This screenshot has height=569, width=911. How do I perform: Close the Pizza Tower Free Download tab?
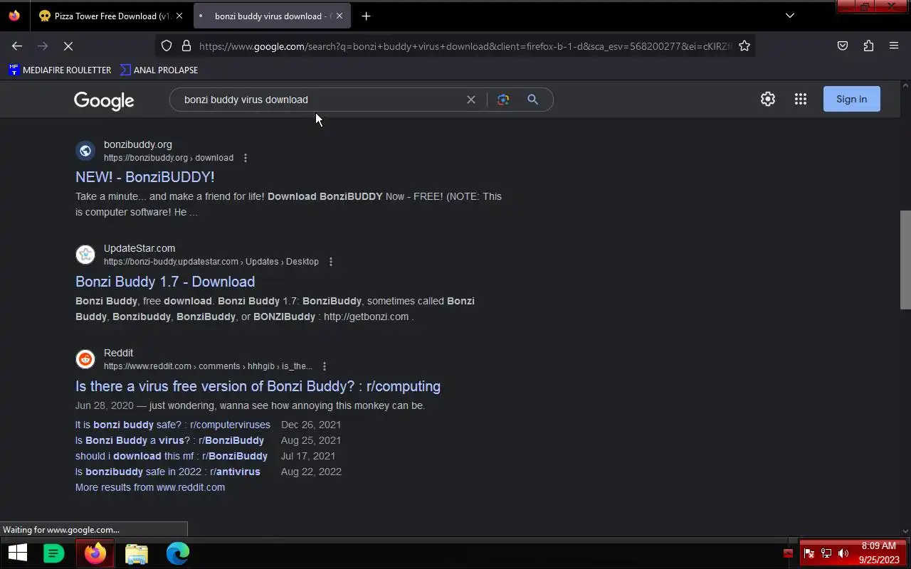[179, 16]
